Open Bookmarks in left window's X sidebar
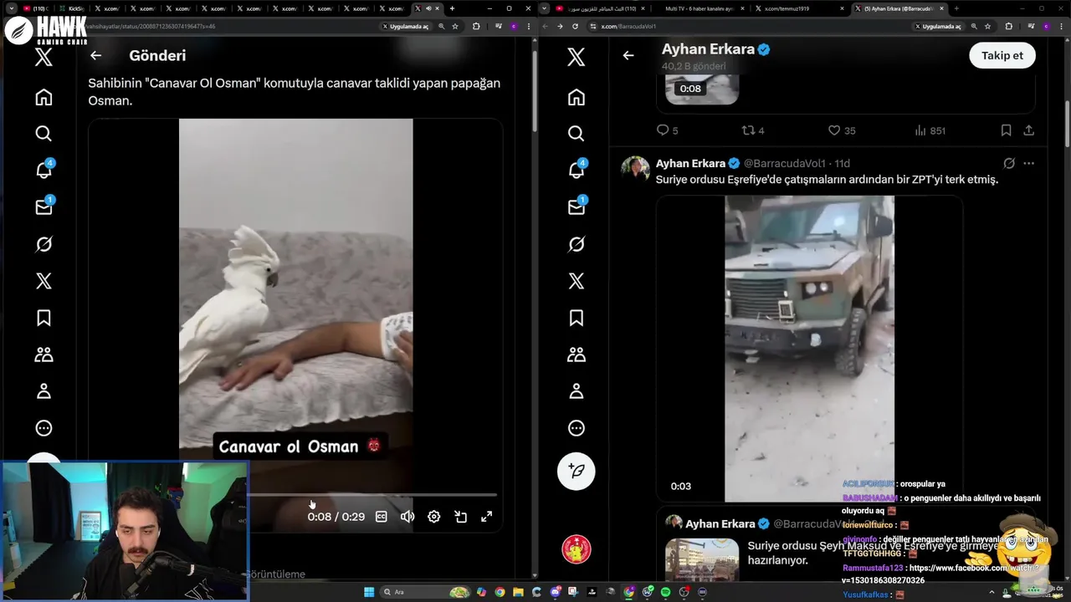This screenshot has height=602, width=1071. (x=44, y=318)
